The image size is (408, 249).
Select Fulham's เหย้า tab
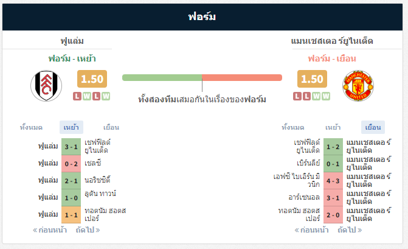[x=71, y=127]
